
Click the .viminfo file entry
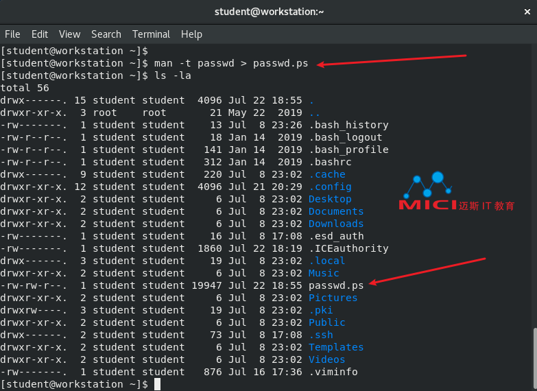[333, 372]
